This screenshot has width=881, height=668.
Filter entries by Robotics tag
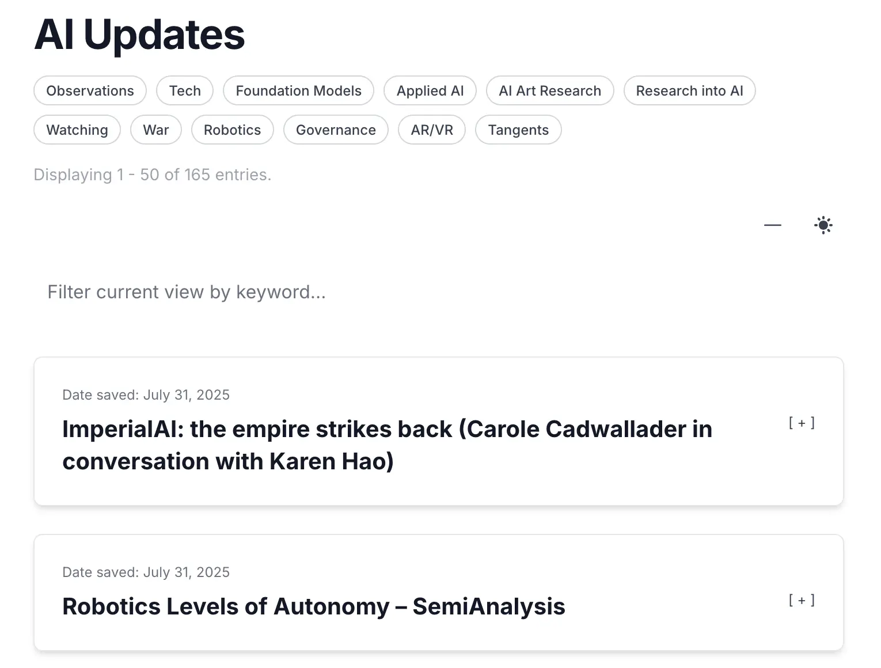(232, 130)
